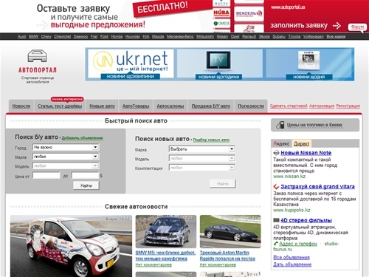369x277 pixels.
Task: Click Добавить объявление link
Action: (82, 138)
